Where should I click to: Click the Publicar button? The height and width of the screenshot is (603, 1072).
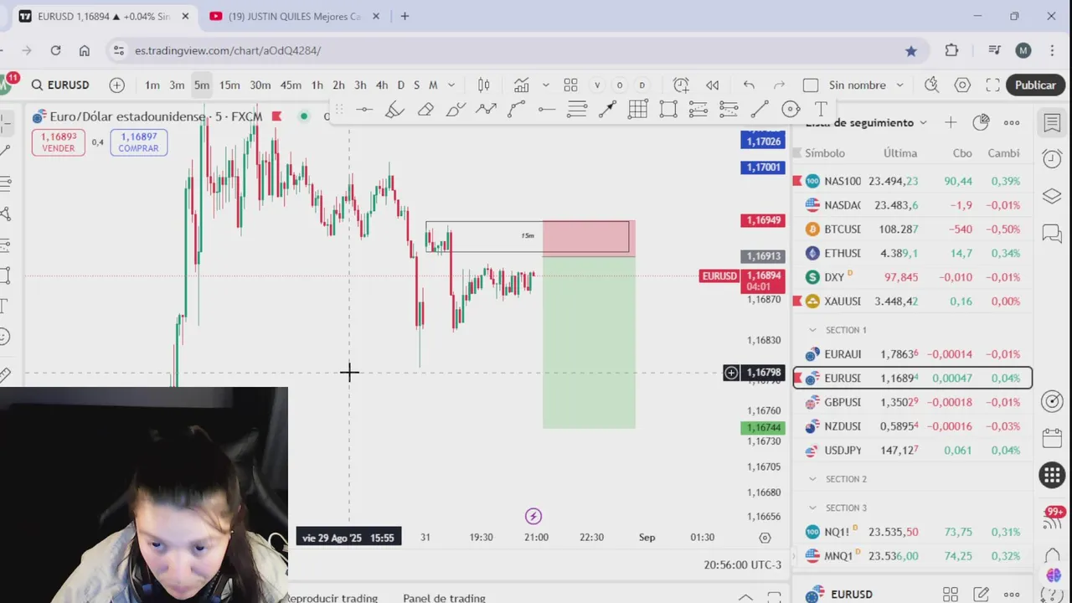[1035, 85]
